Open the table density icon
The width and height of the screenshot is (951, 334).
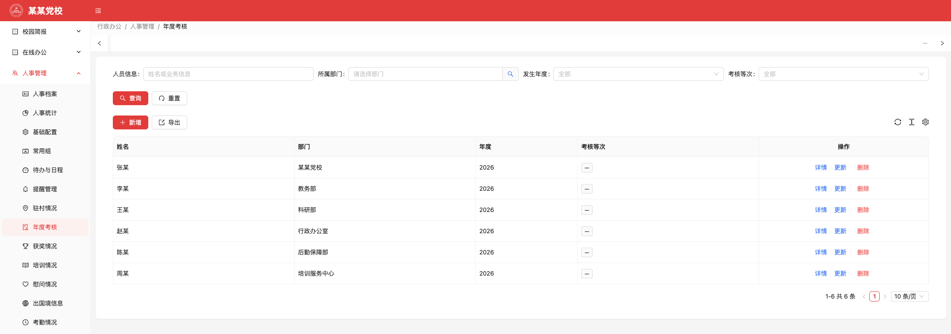912,122
